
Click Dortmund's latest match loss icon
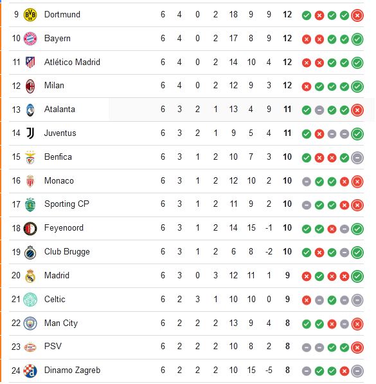click(x=357, y=15)
